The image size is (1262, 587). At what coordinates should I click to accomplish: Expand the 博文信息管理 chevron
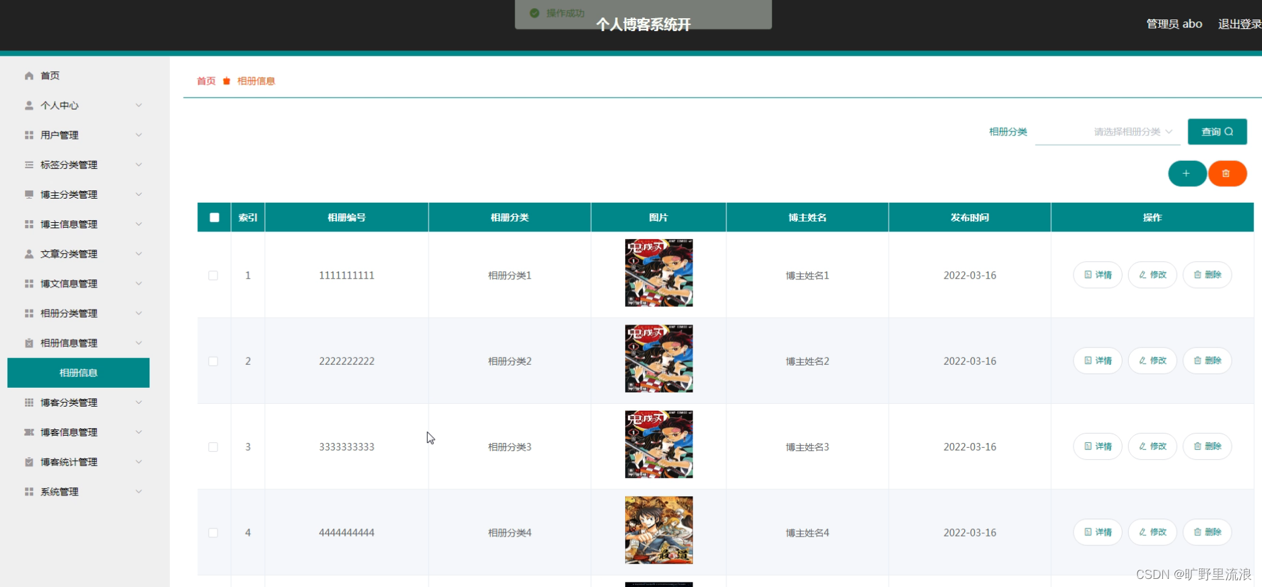(139, 283)
